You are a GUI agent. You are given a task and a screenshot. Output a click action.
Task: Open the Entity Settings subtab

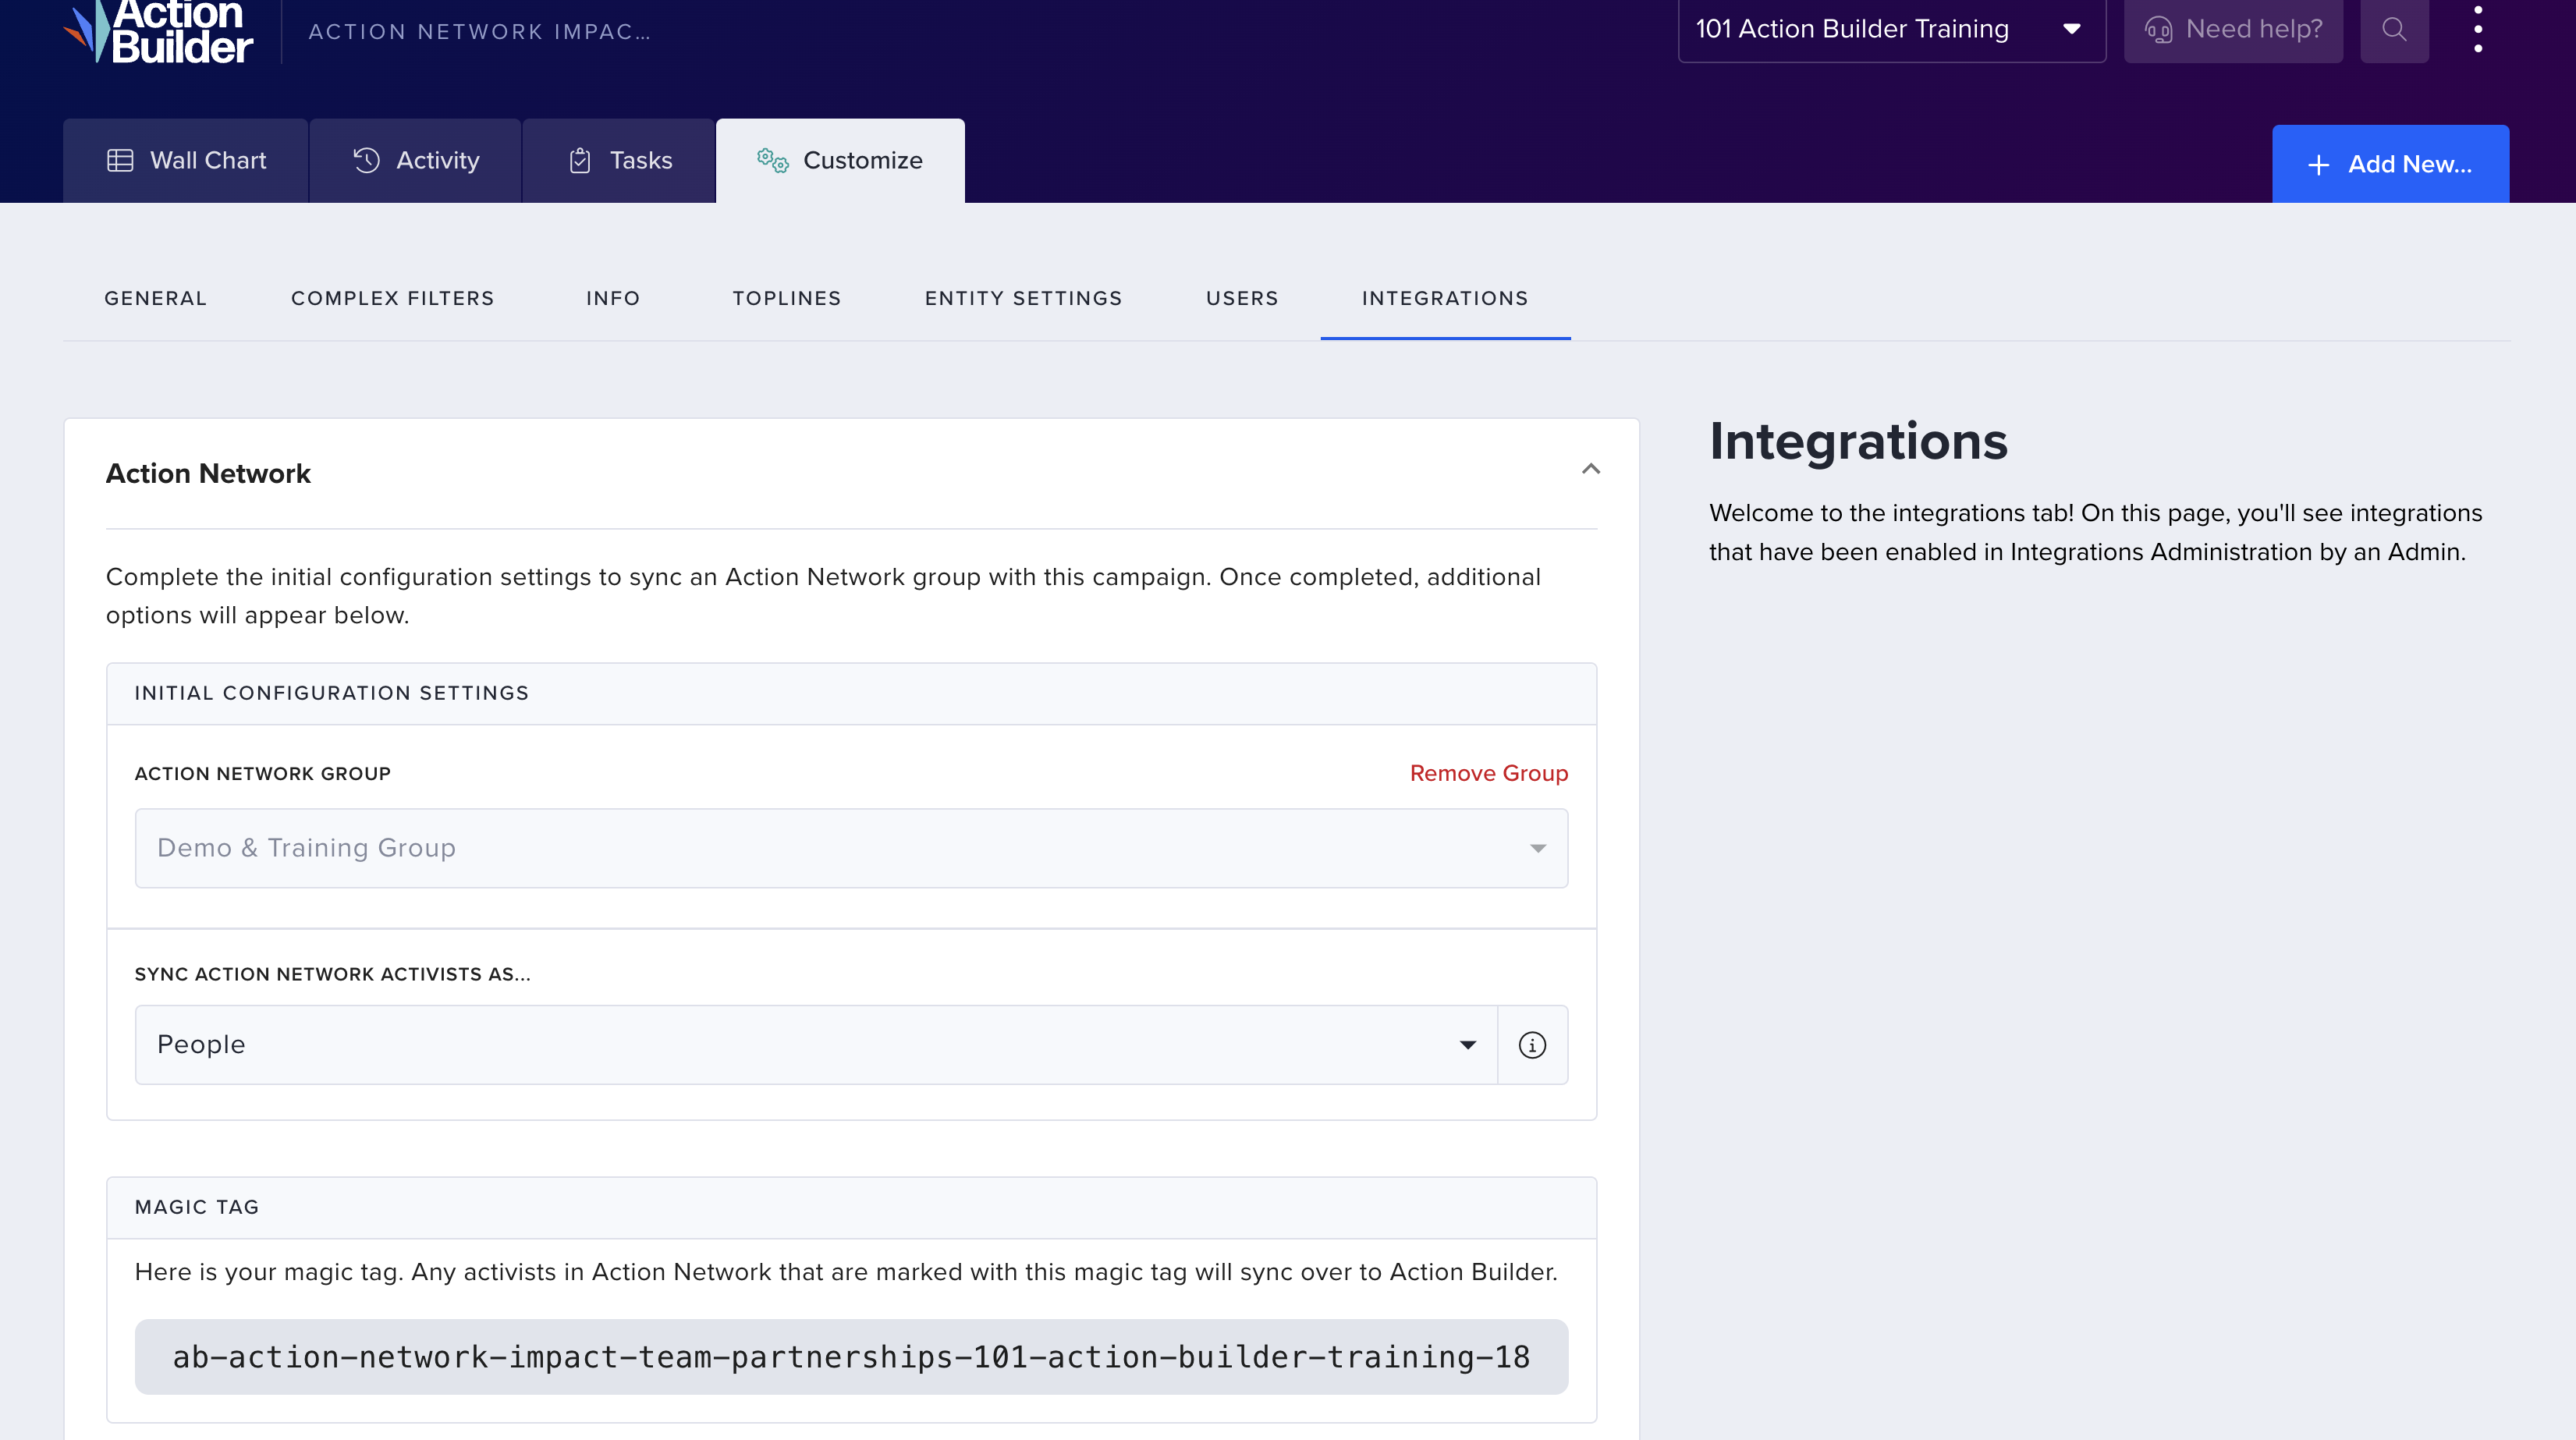coord(1023,298)
